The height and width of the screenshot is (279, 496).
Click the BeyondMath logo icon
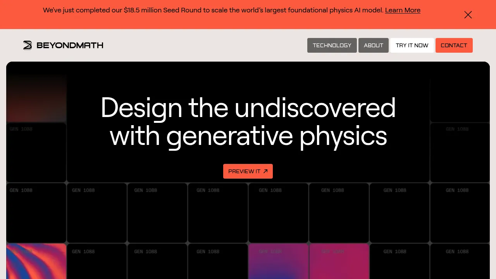coord(28,45)
